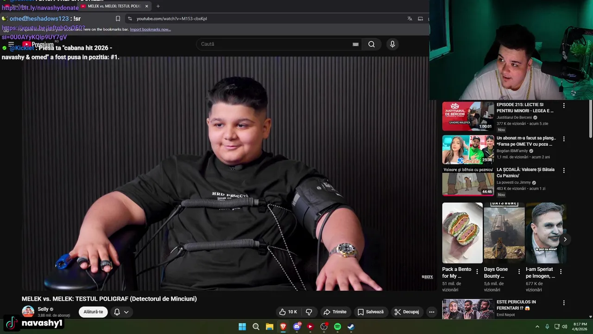Open options for La povesti cu Jimmy video
Image resolution: width=593 pixels, height=334 pixels.
click(564, 170)
